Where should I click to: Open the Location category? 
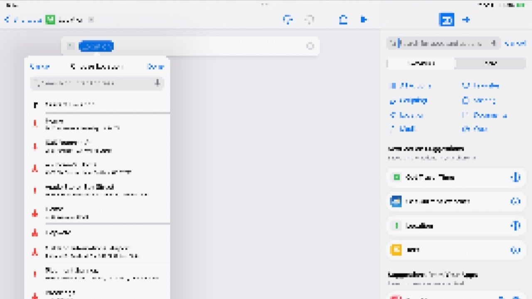click(x=406, y=115)
